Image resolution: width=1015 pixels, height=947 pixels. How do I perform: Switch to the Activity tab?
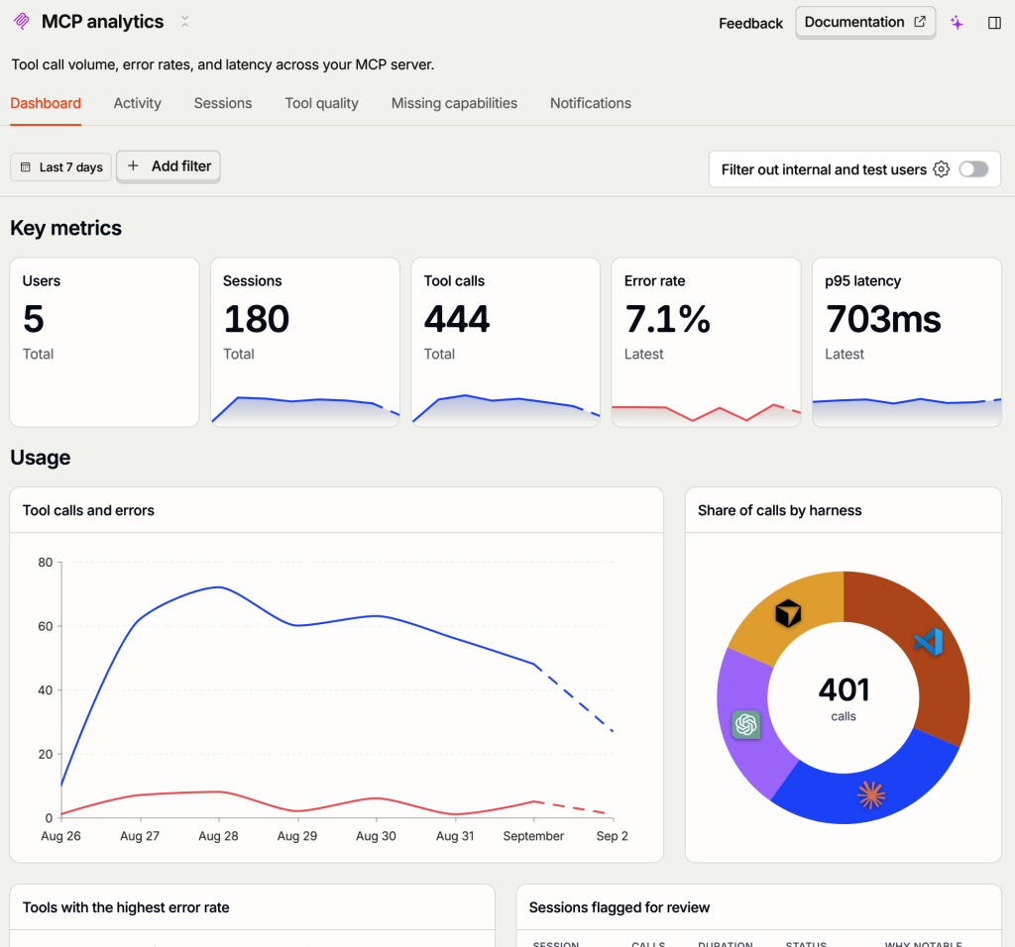pos(137,103)
